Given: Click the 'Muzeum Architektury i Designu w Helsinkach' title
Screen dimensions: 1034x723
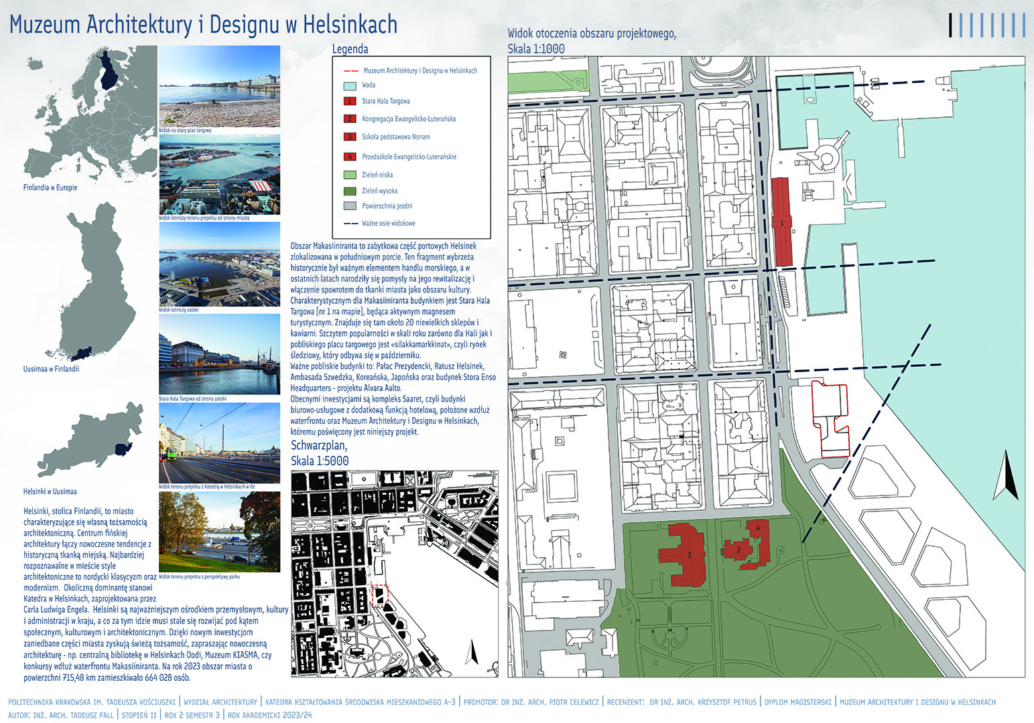Looking at the screenshot, I should (x=203, y=25).
